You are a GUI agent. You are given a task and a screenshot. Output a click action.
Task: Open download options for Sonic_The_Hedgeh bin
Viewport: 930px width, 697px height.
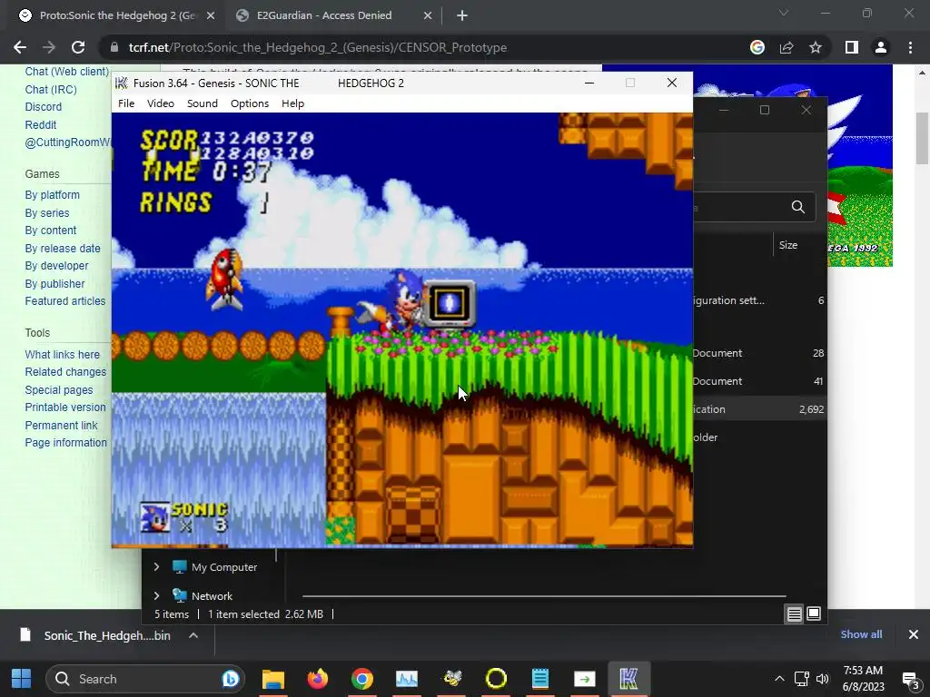coord(193,635)
